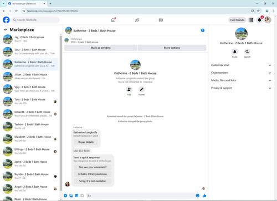This screenshot has width=277, height=201.
Task: Choose a GIF icon in composer
Action: pos(82,195)
